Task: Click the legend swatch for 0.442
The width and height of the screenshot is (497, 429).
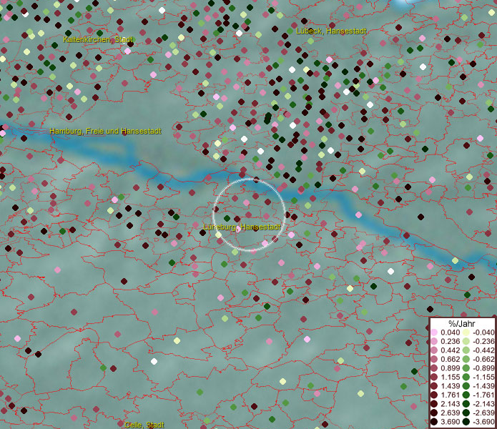Action: coord(434,350)
